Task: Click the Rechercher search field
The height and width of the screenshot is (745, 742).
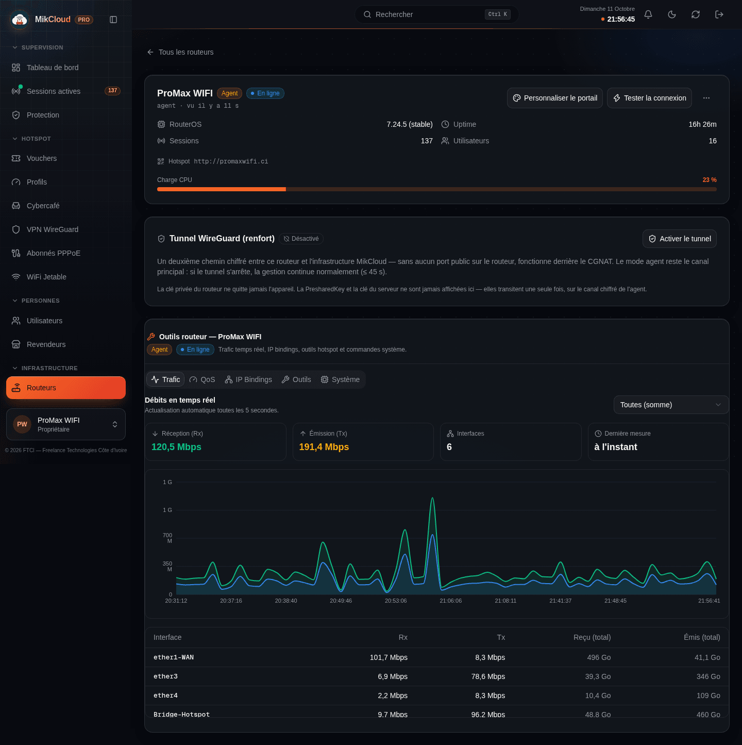Action: coord(437,14)
